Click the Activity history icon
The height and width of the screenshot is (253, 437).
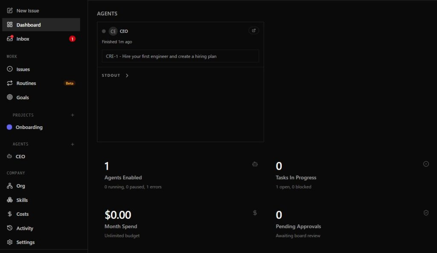point(10,228)
